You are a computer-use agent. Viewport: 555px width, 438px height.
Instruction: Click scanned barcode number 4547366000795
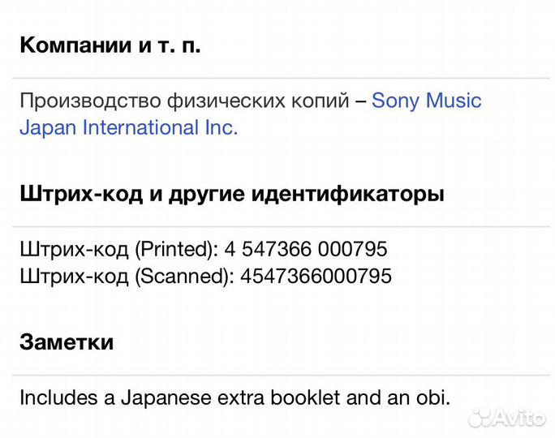[x=315, y=277]
